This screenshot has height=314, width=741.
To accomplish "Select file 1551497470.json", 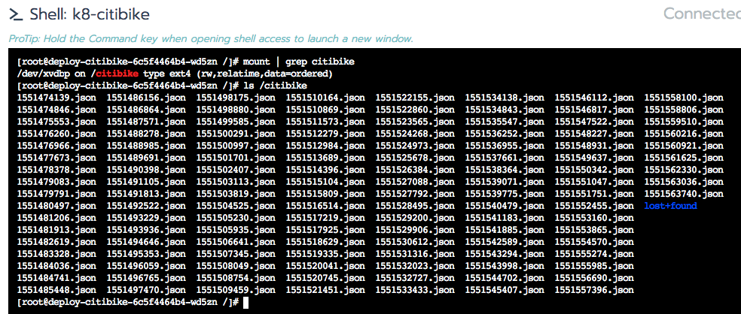I will pyautogui.click(x=146, y=290).
